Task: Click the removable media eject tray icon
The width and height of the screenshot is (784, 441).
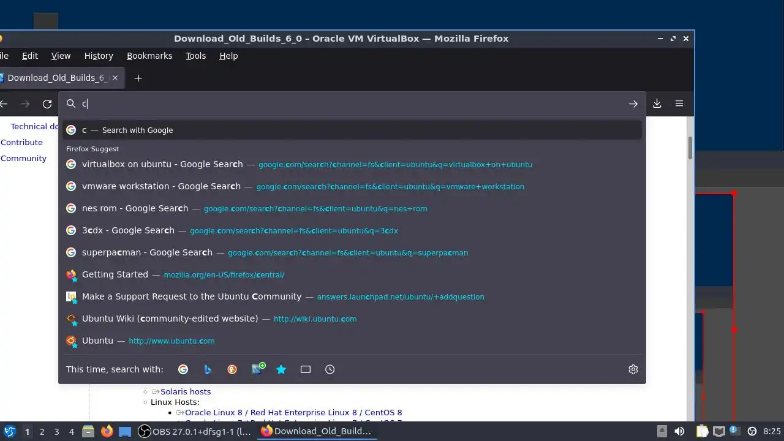Action: [x=662, y=431]
